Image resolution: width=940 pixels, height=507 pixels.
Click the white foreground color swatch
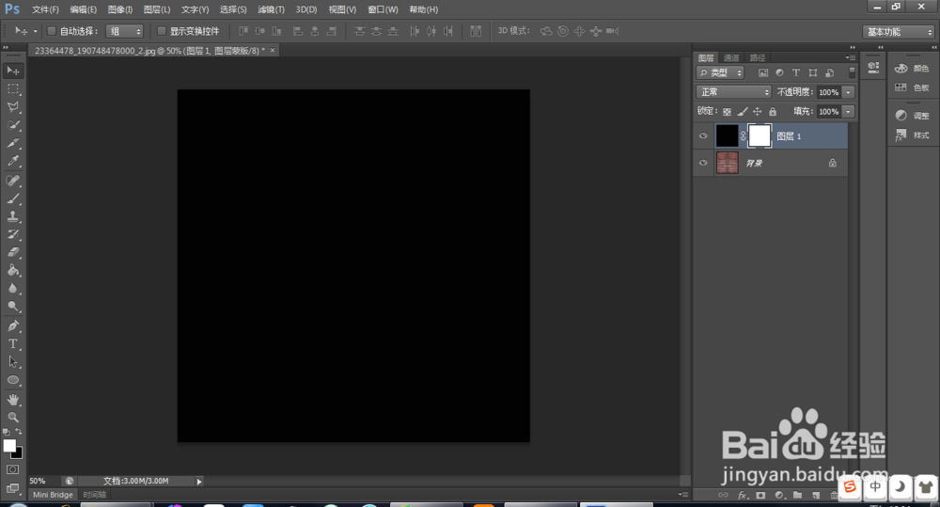[x=9, y=446]
